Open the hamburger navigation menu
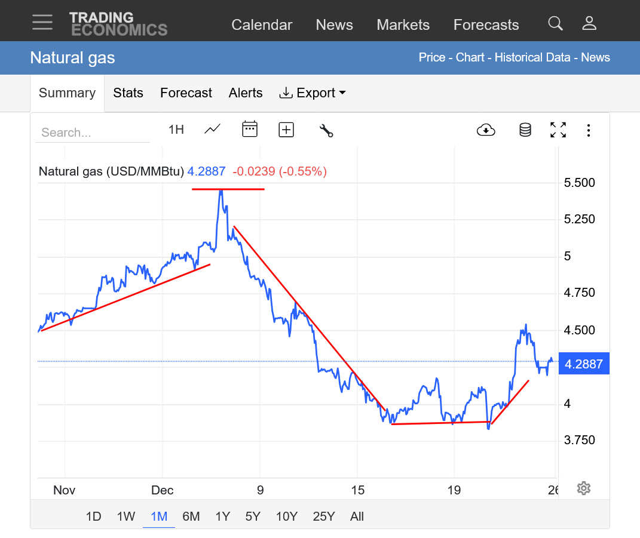This screenshot has width=640, height=538. coord(42,23)
